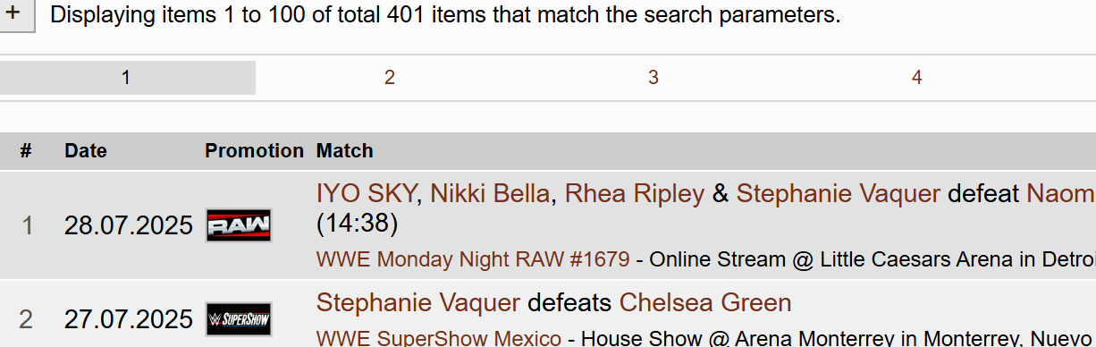This screenshot has height=347, width=1096.
Task: Open IYO SKY's profile link
Action: coord(367,194)
